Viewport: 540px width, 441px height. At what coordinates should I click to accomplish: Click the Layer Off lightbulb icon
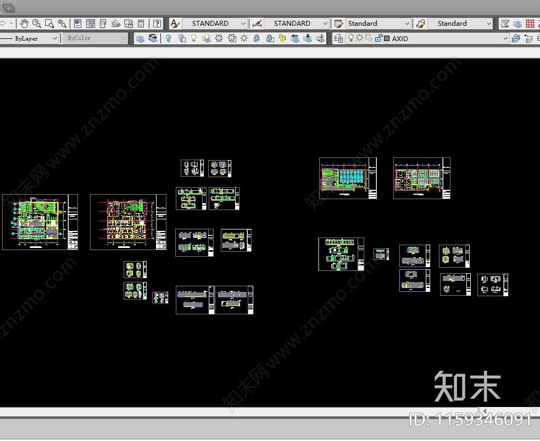click(x=168, y=38)
